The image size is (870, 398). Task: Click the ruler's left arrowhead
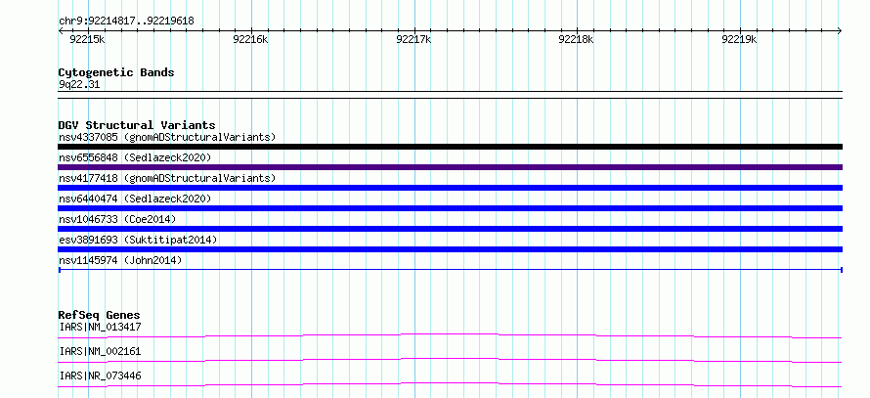(61, 31)
